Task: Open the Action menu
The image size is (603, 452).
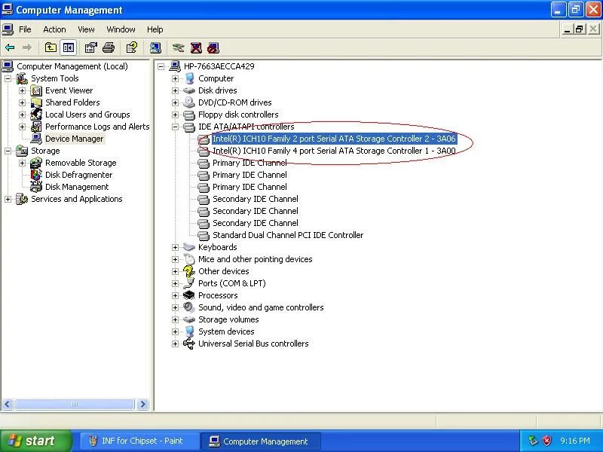Action: [54, 29]
